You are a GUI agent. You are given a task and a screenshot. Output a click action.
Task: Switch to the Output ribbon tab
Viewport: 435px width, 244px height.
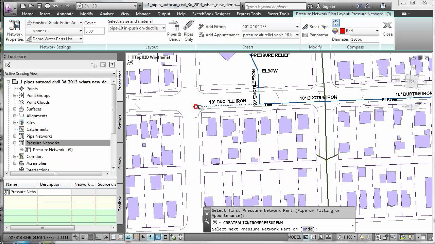click(x=164, y=14)
